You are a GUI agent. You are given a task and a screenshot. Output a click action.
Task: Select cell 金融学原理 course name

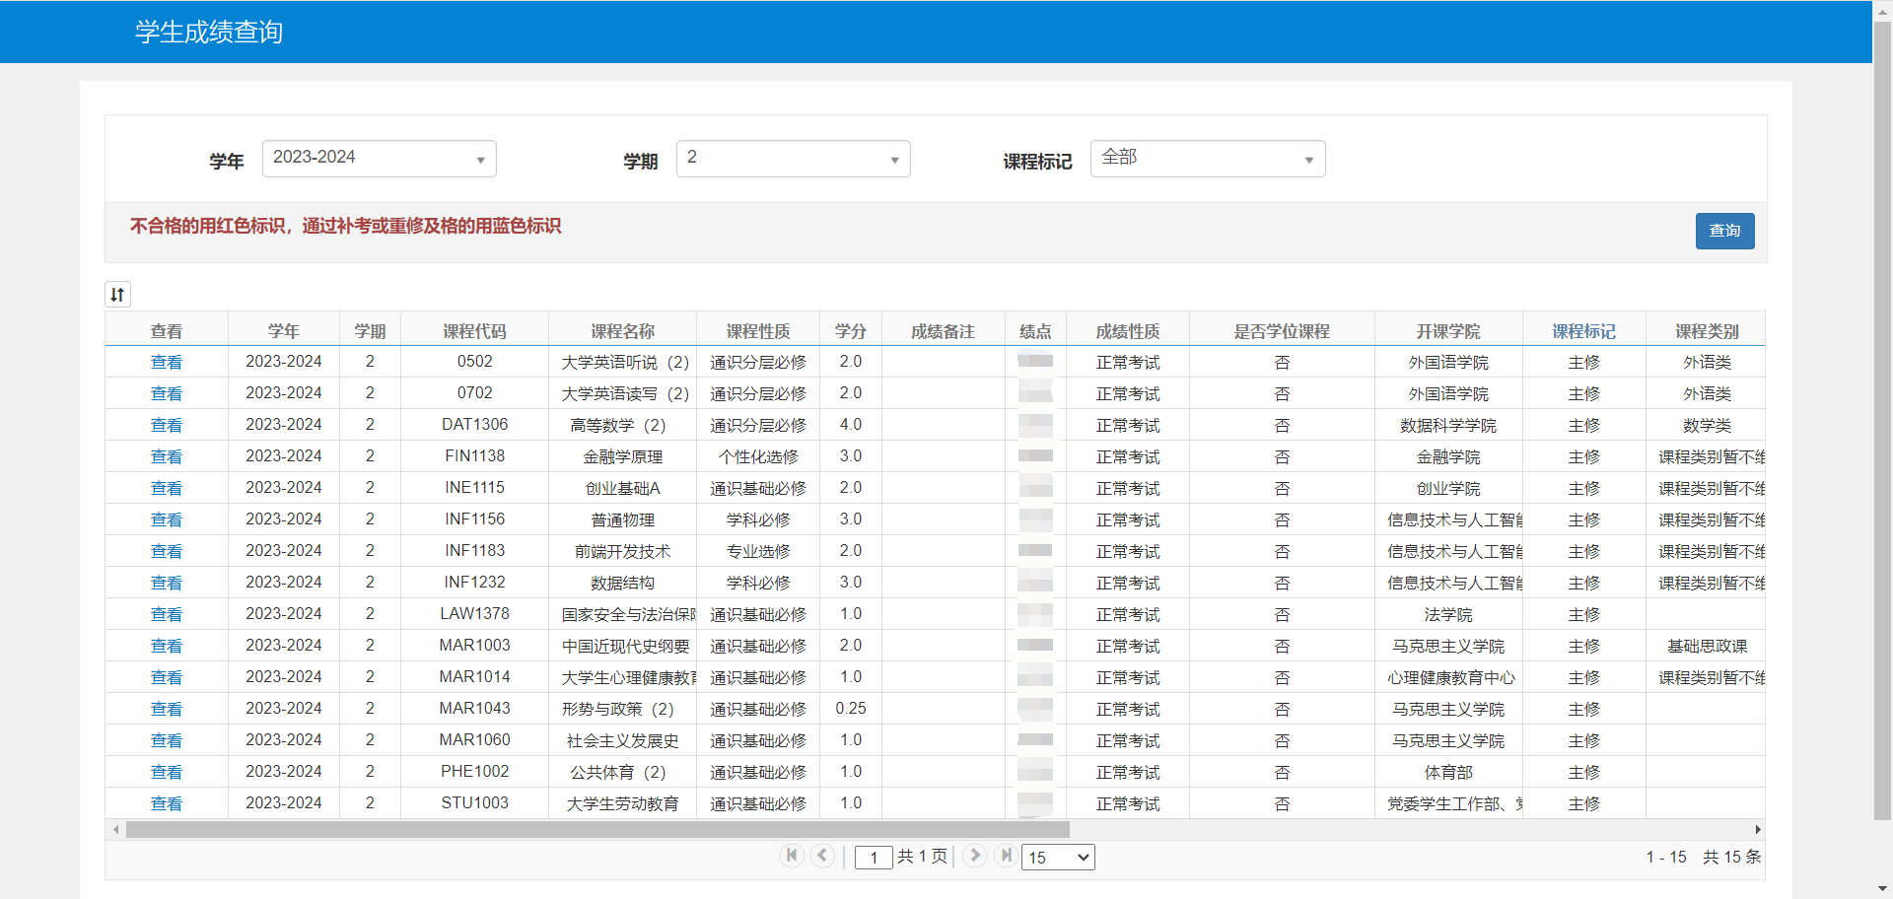(622, 456)
